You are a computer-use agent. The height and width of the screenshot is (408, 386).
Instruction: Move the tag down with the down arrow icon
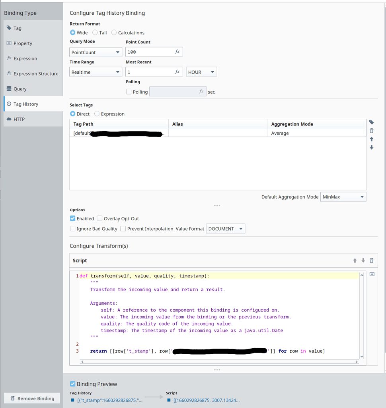coord(371,147)
